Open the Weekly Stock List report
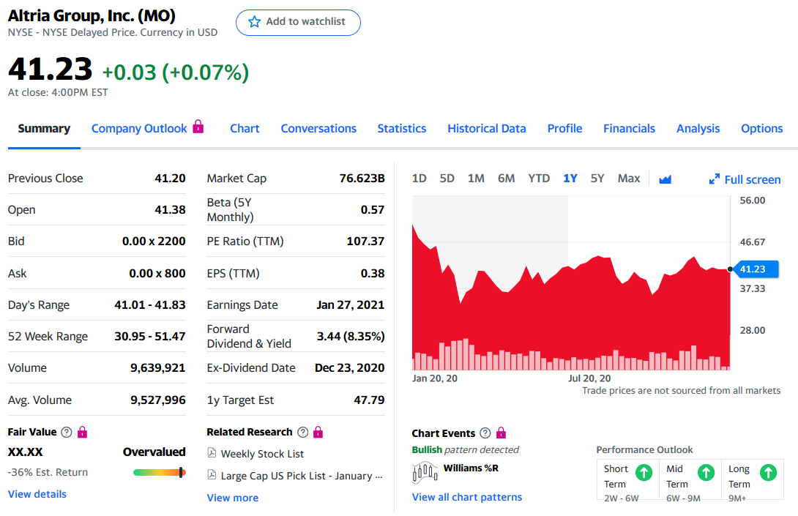 pyautogui.click(x=262, y=453)
